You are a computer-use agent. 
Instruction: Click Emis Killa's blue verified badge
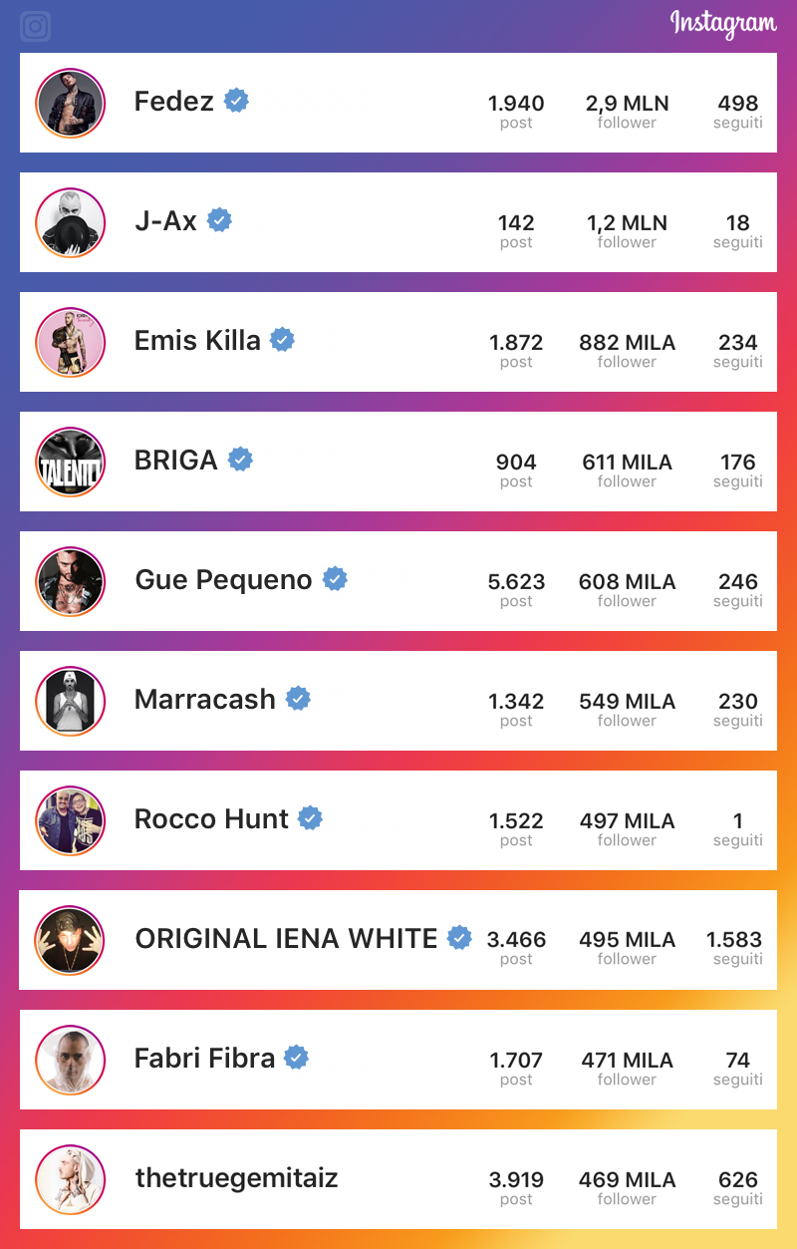(x=283, y=340)
